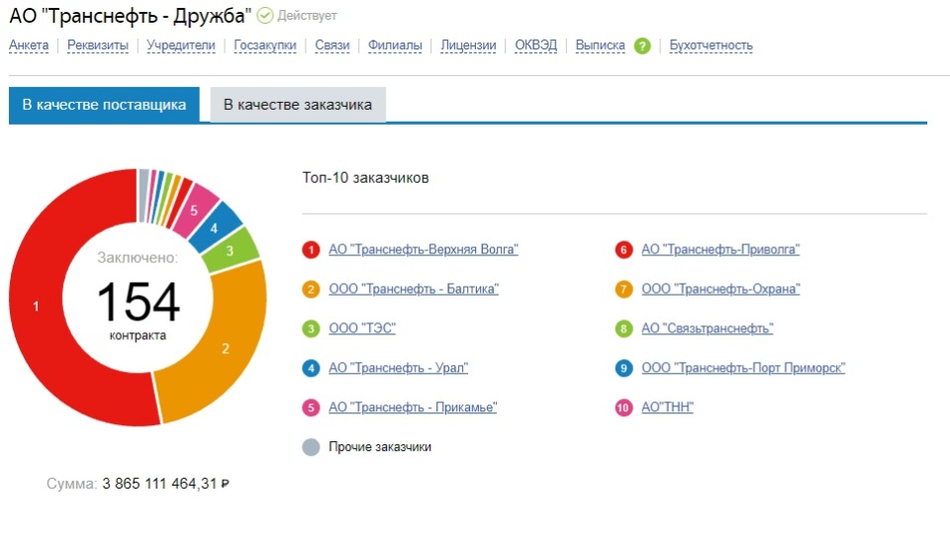950x541 pixels.
Task: Select grey 'other customers' donut segment
Action: point(143,195)
